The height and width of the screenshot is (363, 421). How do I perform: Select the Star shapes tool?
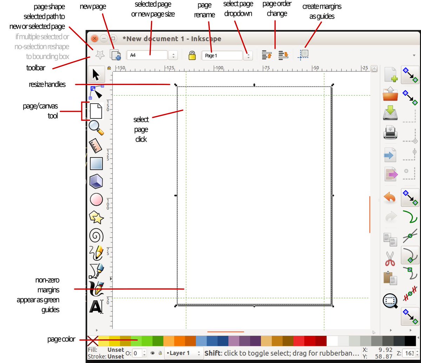click(x=97, y=218)
